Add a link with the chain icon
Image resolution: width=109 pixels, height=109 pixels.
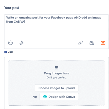click(80, 43)
